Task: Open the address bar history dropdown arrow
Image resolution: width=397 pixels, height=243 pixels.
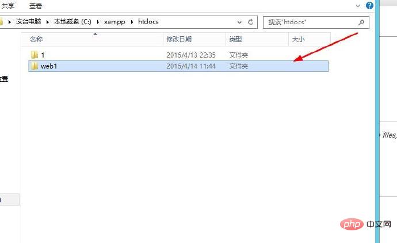Action: (x=239, y=22)
